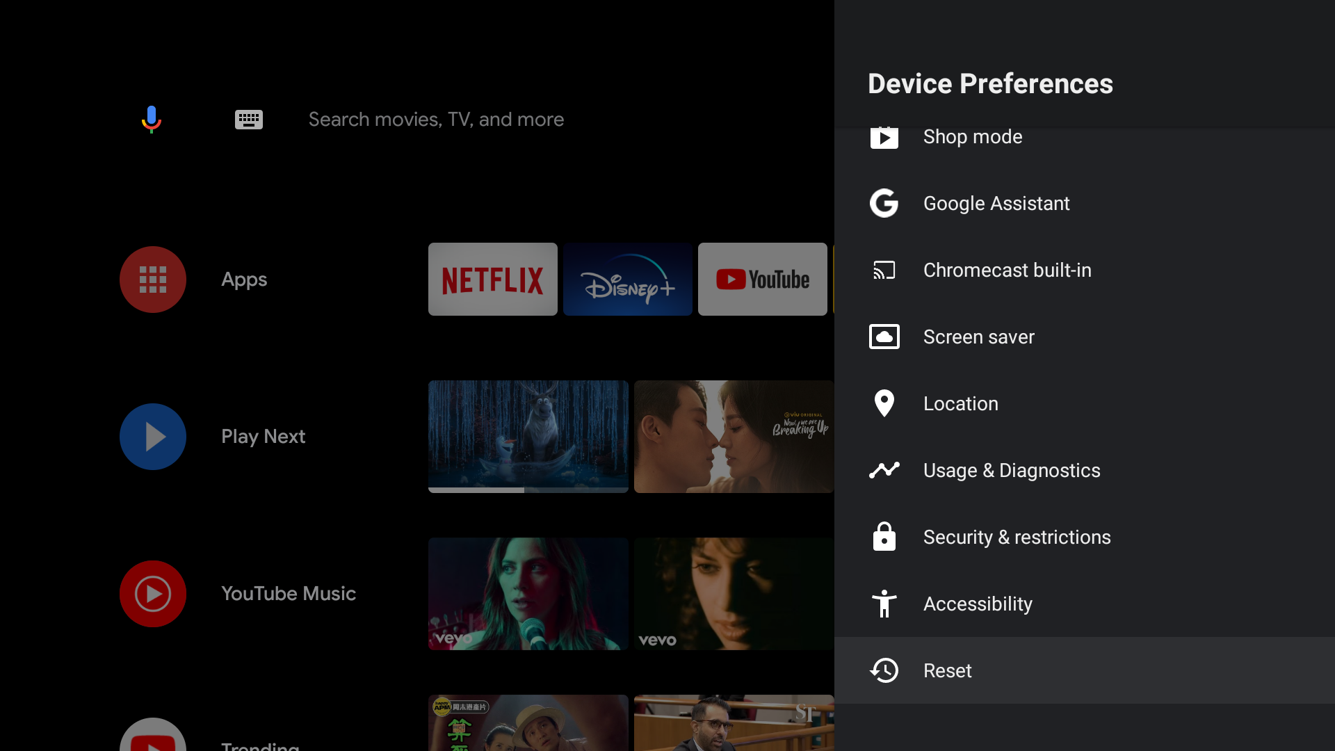This screenshot has width=1335, height=751.
Task: Select Screen saver option
Action: (978, 337)
